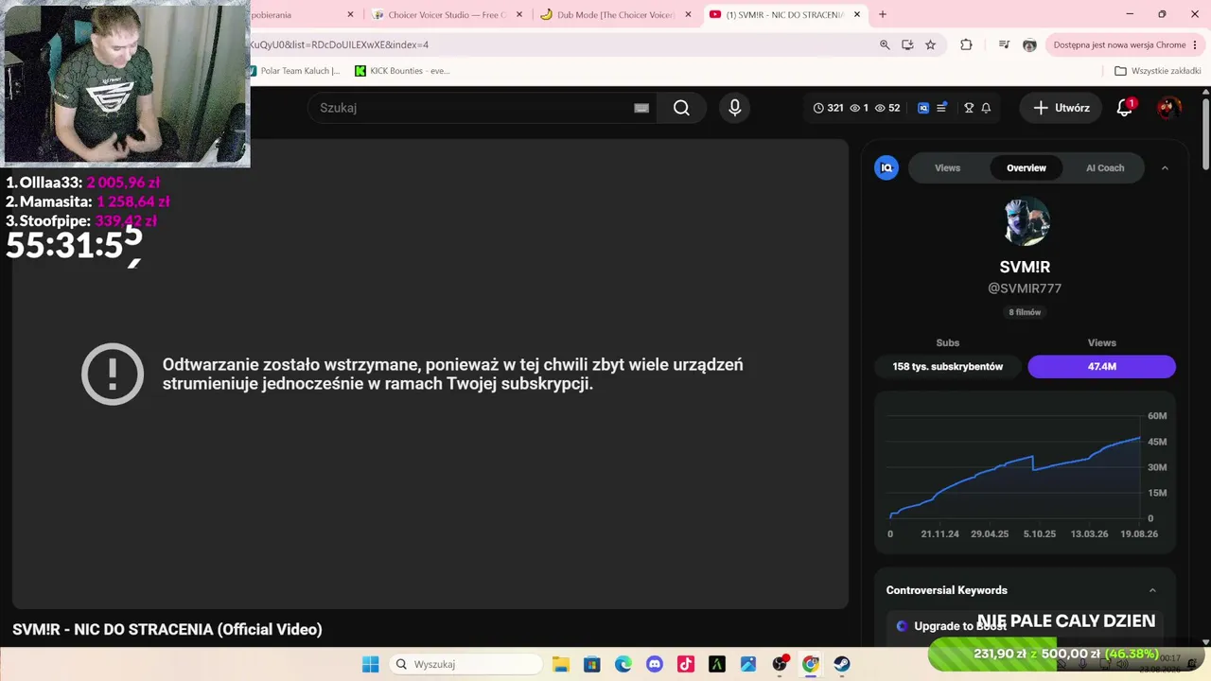The image size is (1211, 681).
Task: Open the Chrome profile avatar
Action: tap(1029, 44)
